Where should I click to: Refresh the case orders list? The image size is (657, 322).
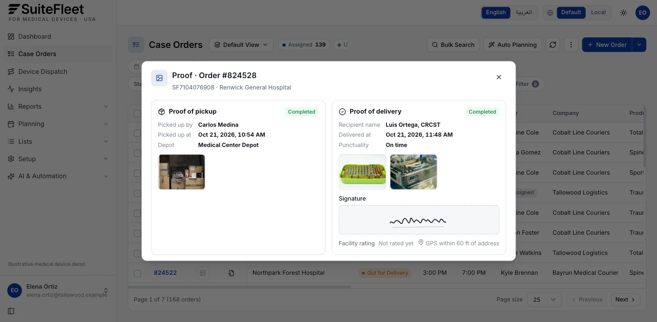553,45
